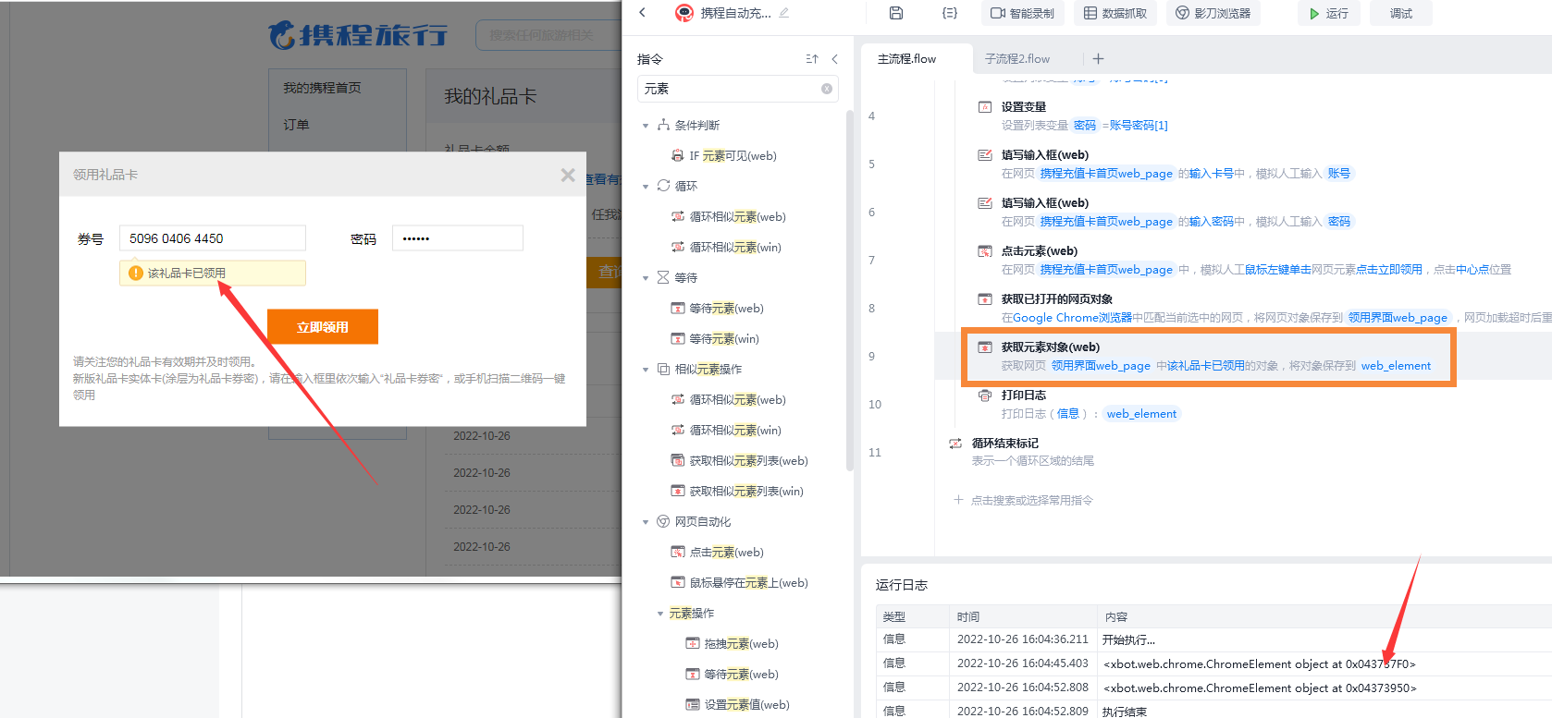The image size is (1552, 718).
Task: Open the 数据抓取 data capture tool
Action: 1115,13
